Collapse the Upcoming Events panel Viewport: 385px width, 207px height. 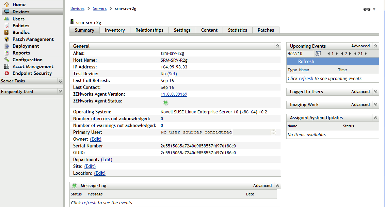375,46
